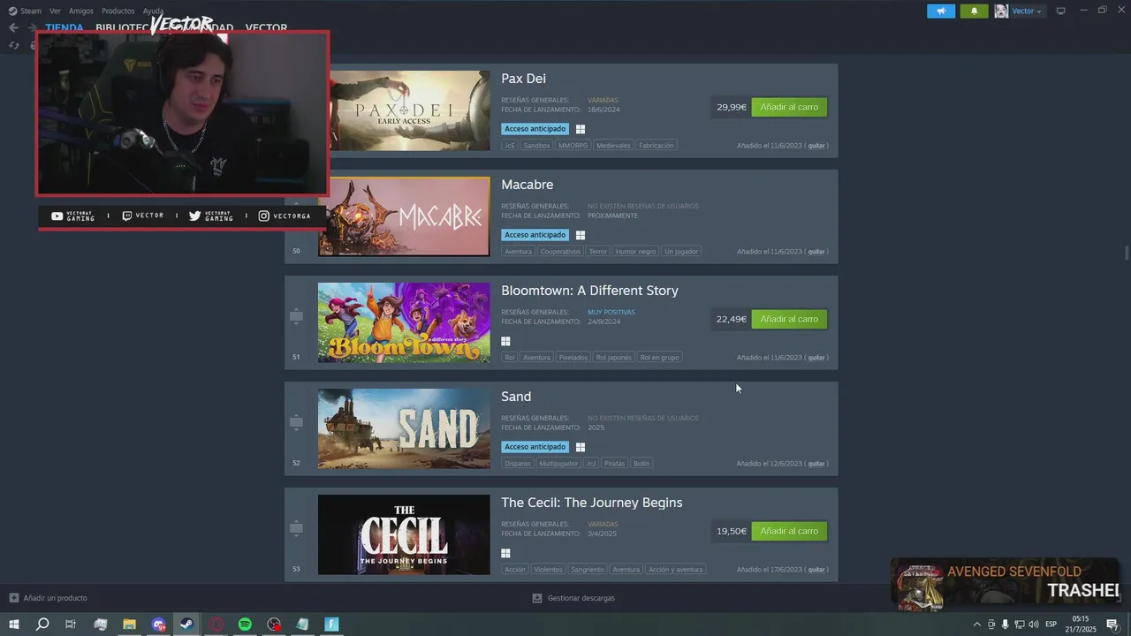The height and width of the screenshot is (636, 1131).
Task: Open Discord from the taskbar
Action: 158,625
